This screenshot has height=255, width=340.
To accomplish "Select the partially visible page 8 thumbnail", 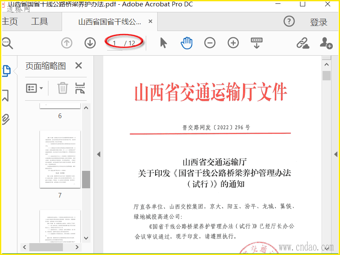I will click(x=60, y=226).
